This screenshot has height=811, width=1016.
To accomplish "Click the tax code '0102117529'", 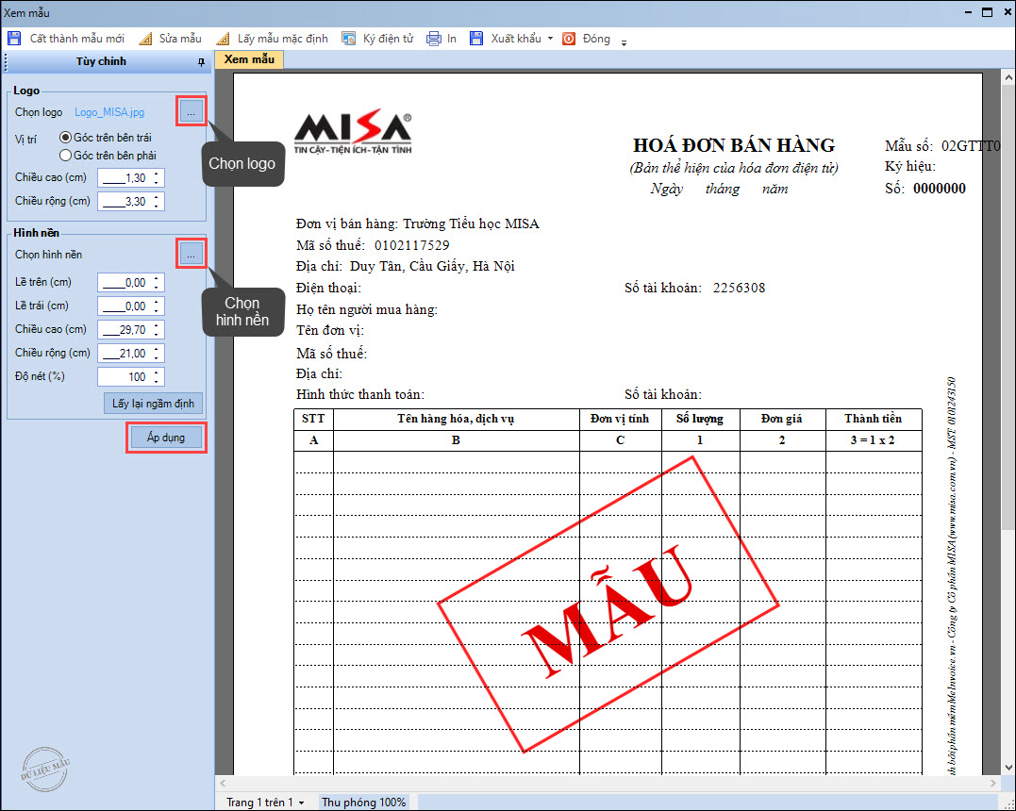I will pyautogui.click(x=412, y=245).
